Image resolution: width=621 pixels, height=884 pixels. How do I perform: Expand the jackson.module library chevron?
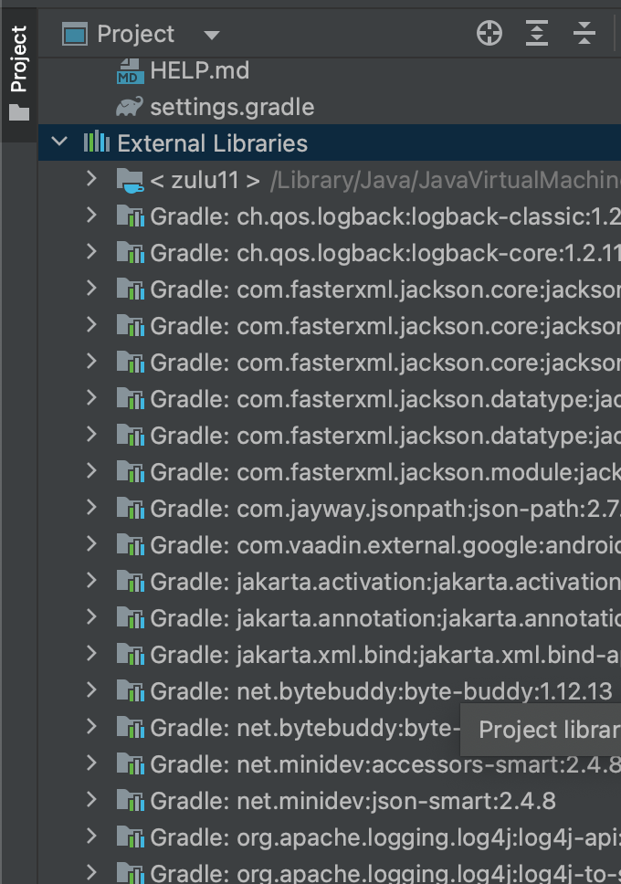91,470
